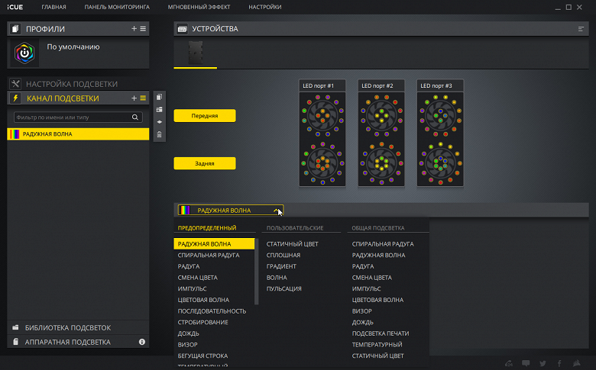Open the Панель мониторинга menu
The image size is (596, 370).
click(117, 7)
